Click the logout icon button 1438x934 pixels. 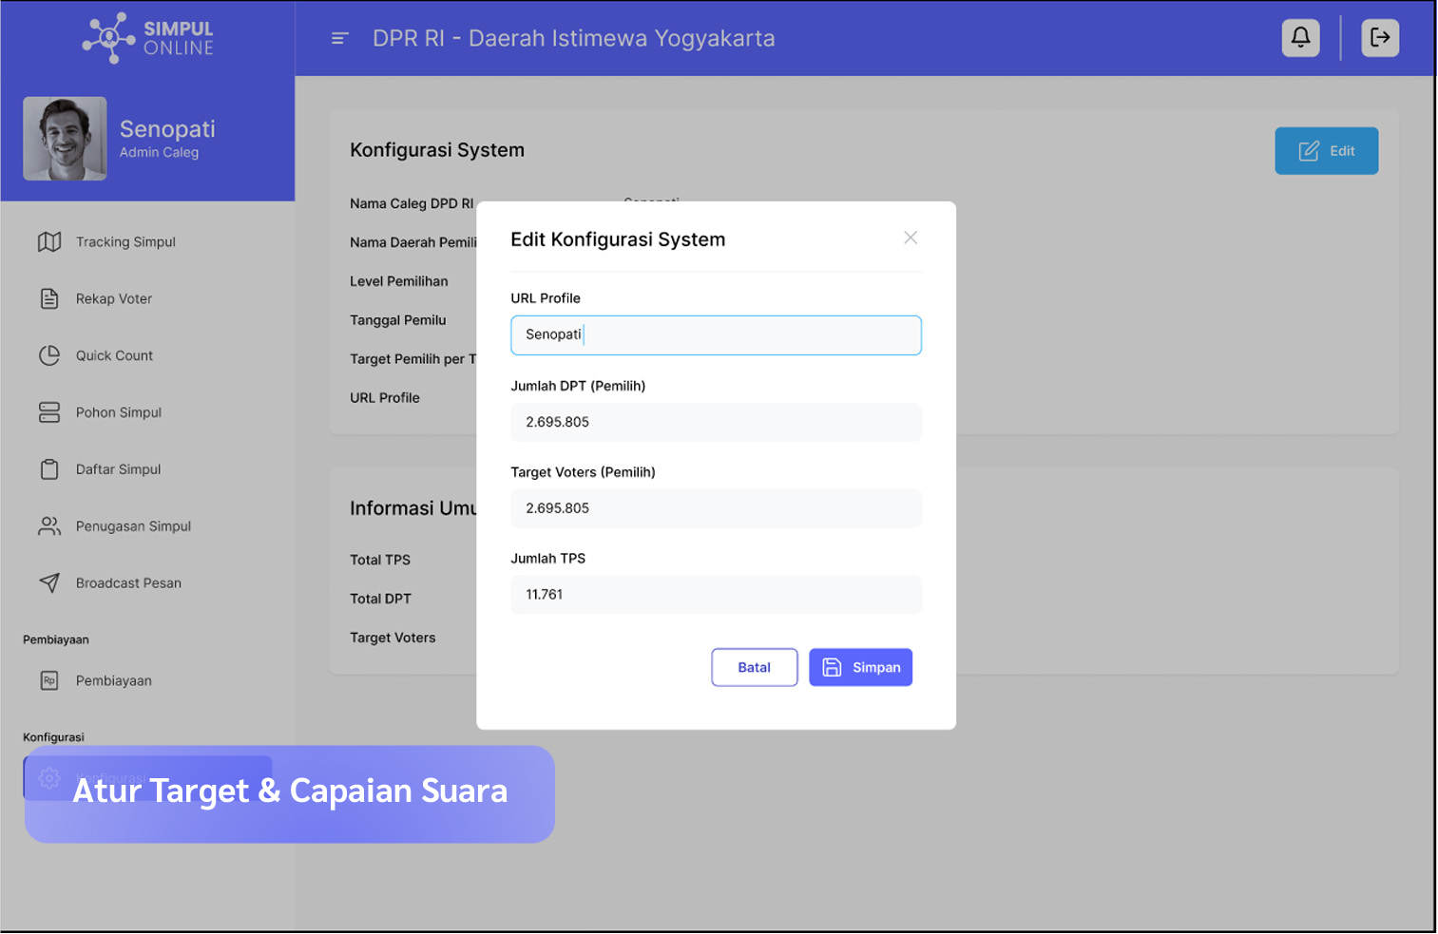click(1380, 38)
